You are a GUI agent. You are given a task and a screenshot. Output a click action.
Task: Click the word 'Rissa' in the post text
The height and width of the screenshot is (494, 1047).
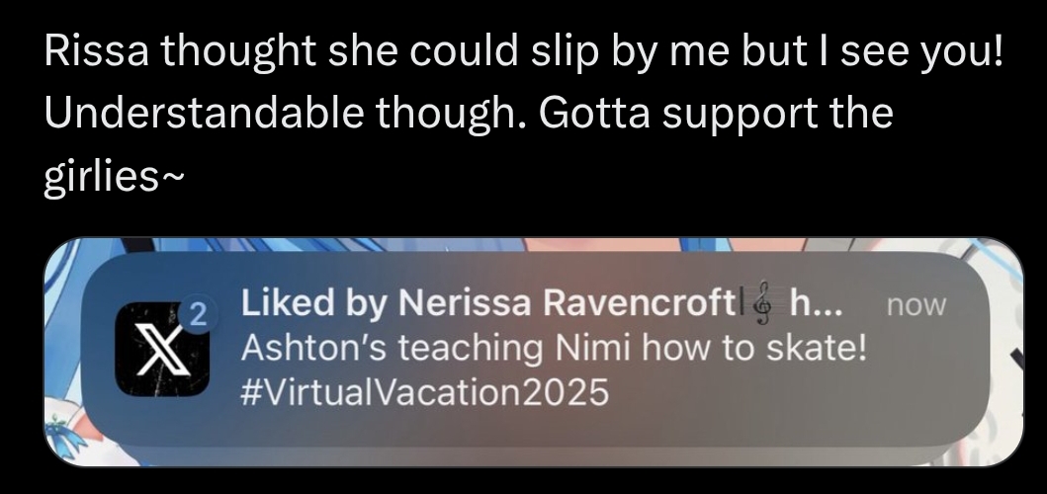point(97,50)
